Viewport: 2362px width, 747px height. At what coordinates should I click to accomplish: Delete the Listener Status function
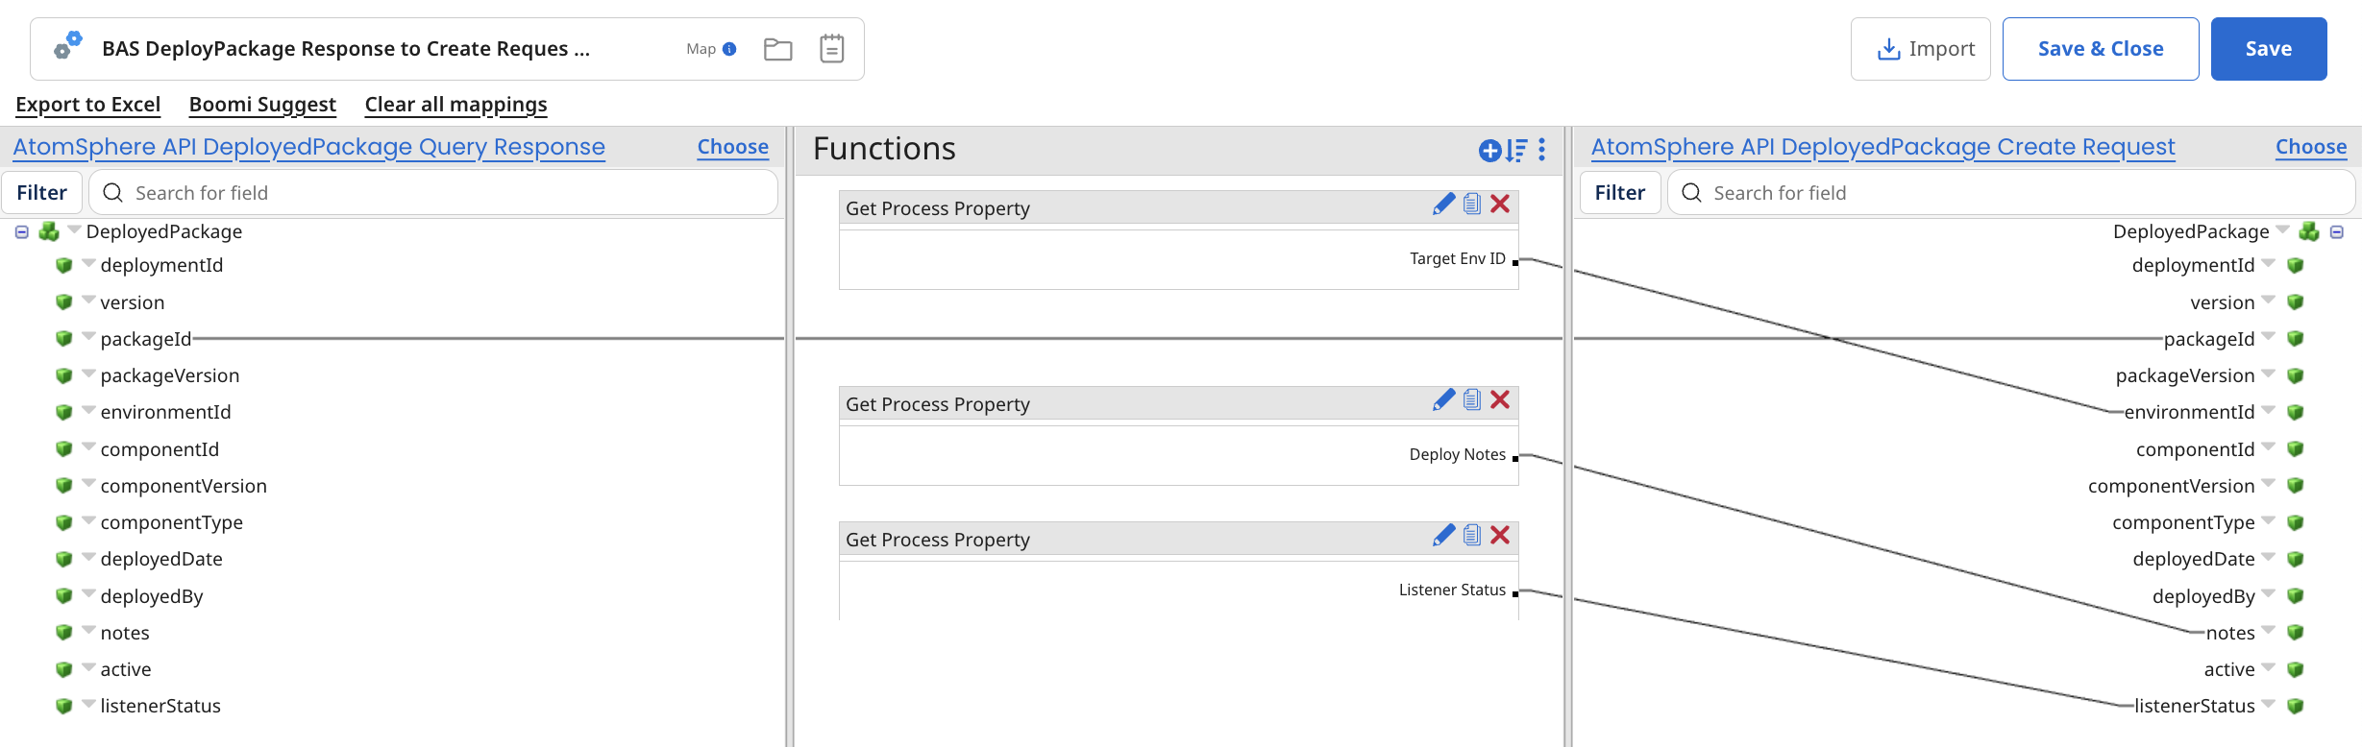(x=1500, y=535)
